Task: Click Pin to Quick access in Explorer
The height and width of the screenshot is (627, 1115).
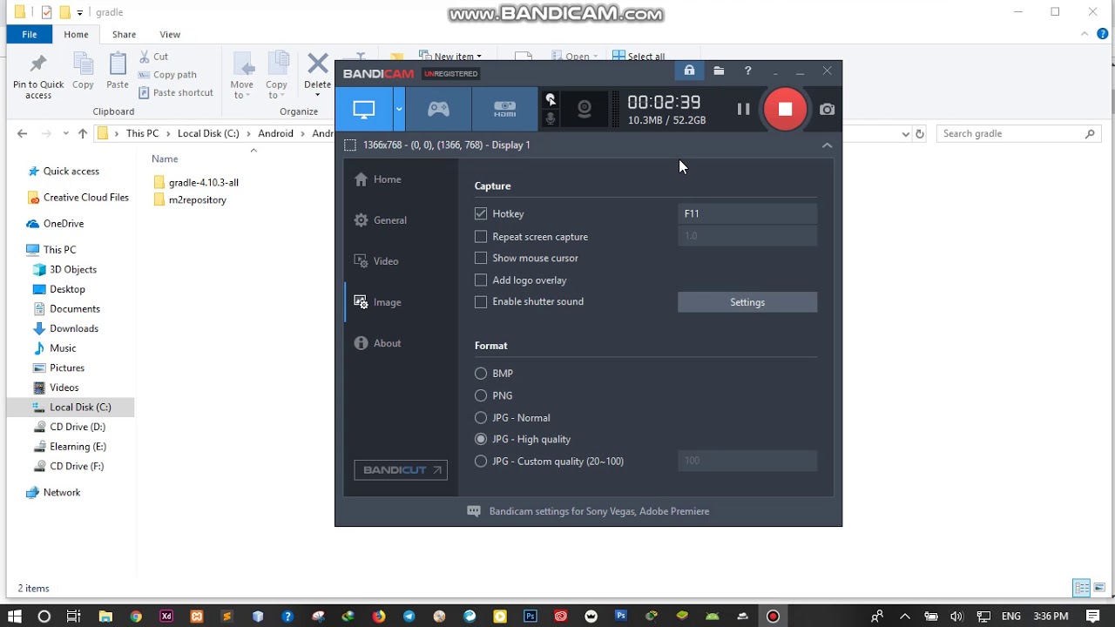Action: click(x=38, y=77)
